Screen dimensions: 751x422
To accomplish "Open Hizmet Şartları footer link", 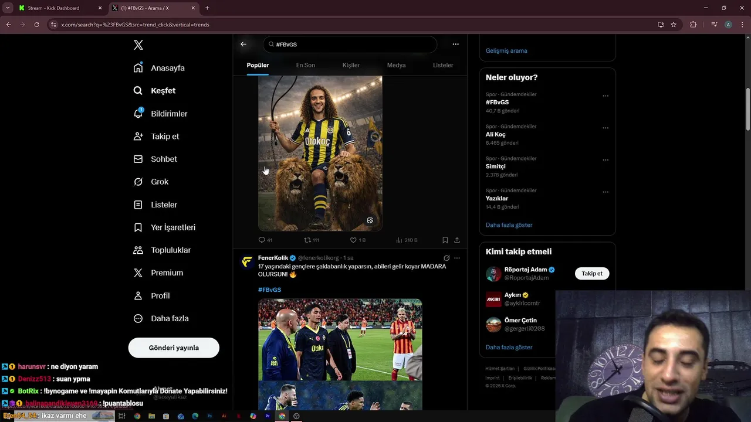I will 500,369.
